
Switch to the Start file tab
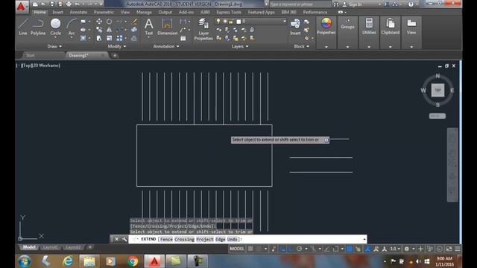(30, 55)
